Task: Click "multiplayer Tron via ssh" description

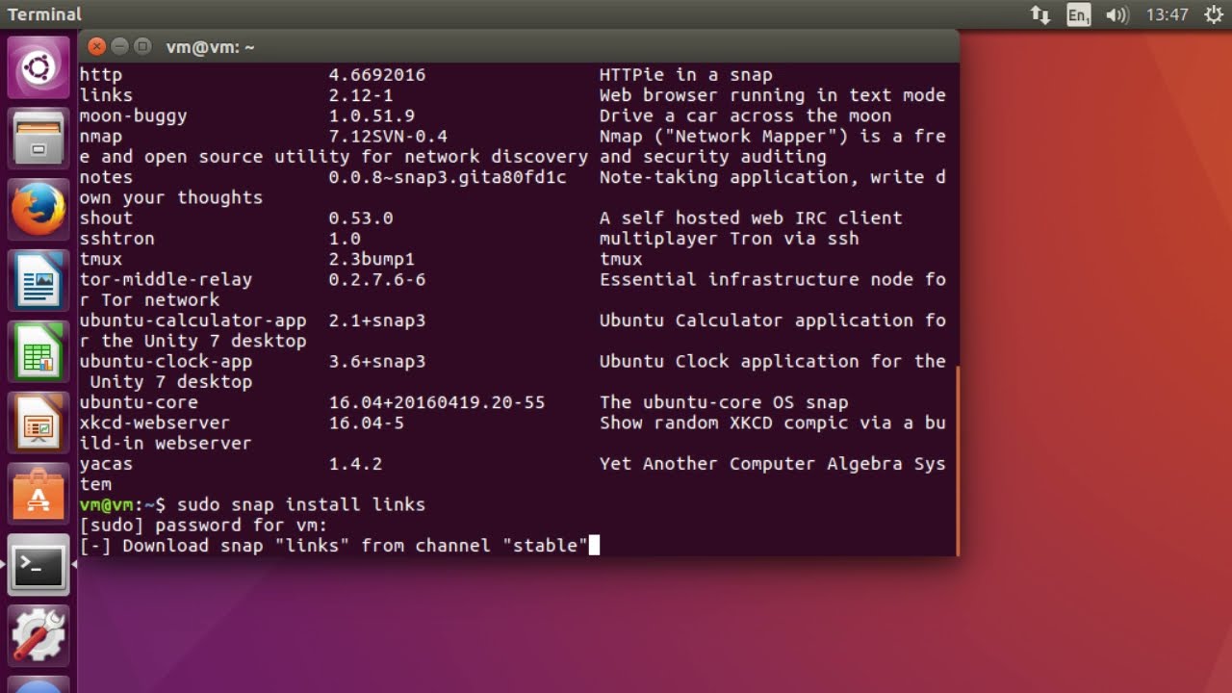Action: click(x=730, y=239)
